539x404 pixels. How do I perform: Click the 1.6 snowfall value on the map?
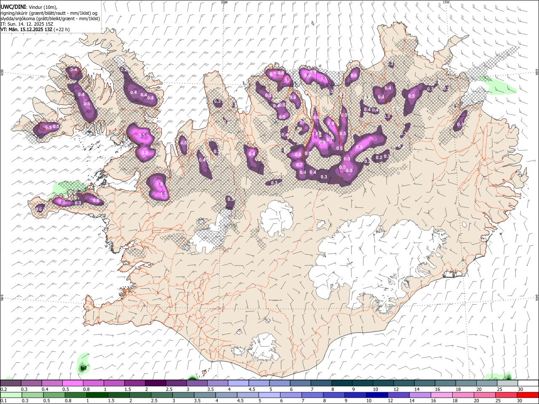click(x=315, y=134)
